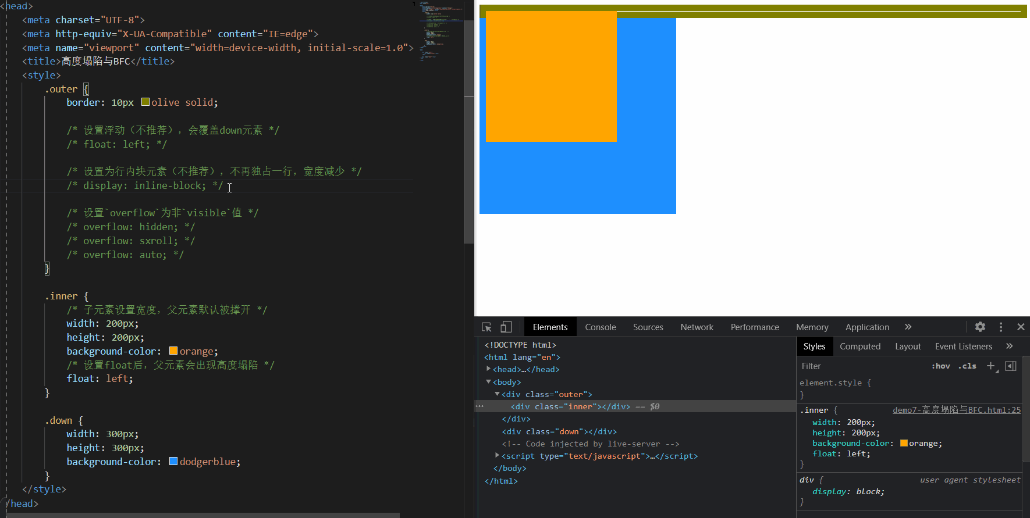Select the Layout sub-tab
Image resolution: width=1030 pixels, height=518 pixels.
(x=908, y=346)
